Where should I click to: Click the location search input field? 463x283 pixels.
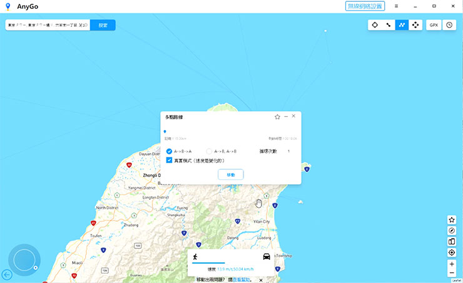(x=48, y=26)
